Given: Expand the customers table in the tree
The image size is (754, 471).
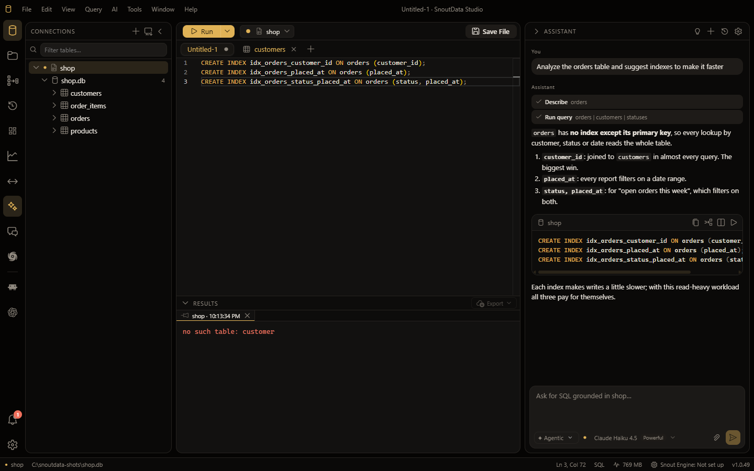Looking at the screenshot, I should pos(54,93).
